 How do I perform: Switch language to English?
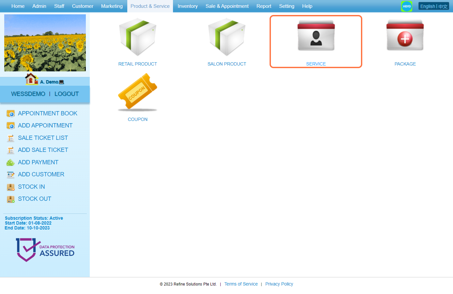click(428, 6)
